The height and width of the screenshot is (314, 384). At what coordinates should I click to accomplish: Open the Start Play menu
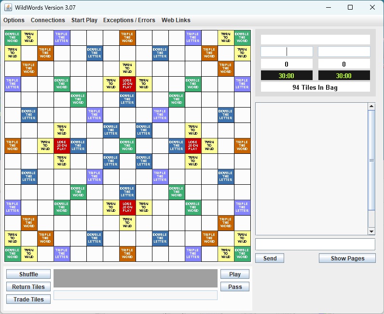coord(84,20)
